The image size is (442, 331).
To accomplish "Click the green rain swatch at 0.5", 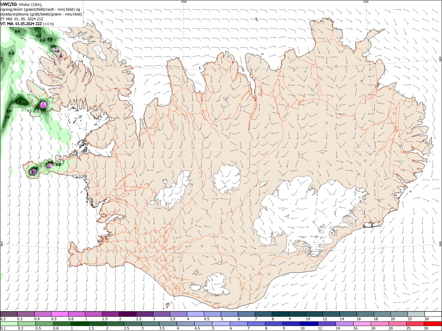I will pos(44,324).
